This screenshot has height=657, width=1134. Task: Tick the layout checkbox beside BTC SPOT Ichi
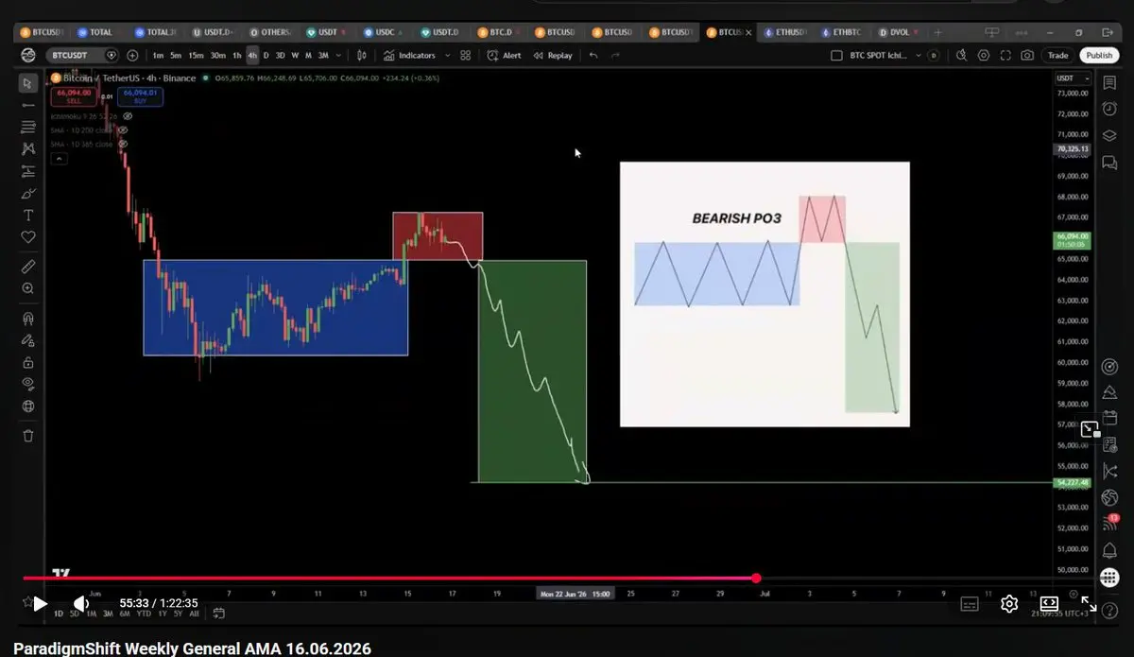835,56
